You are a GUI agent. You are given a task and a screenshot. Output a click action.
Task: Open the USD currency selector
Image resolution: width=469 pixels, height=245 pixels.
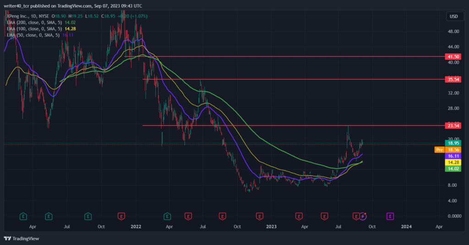click(454, 16)
